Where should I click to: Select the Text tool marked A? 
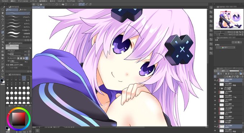[3, 71]
